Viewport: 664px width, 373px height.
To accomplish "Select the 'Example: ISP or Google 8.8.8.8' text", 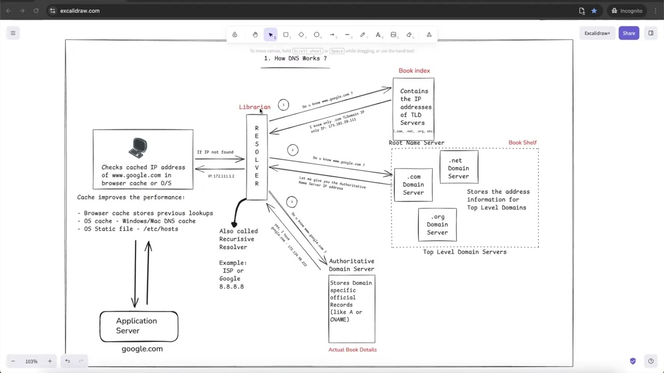I will point(232,275).
